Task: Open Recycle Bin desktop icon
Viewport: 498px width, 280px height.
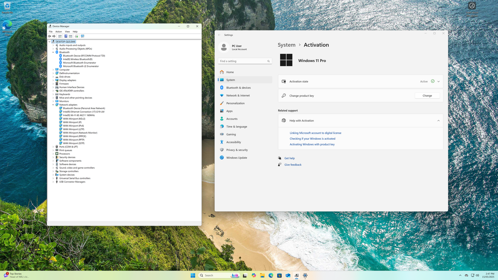Action: coord(7,8)
